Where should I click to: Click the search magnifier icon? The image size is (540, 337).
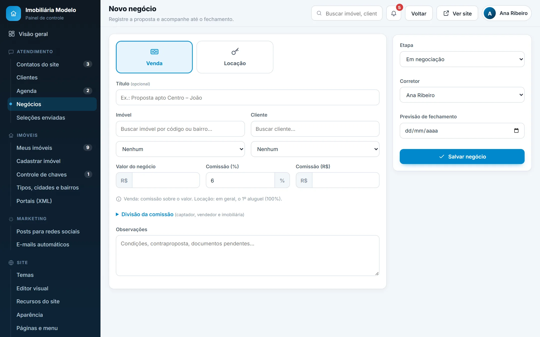pos(319,13)
